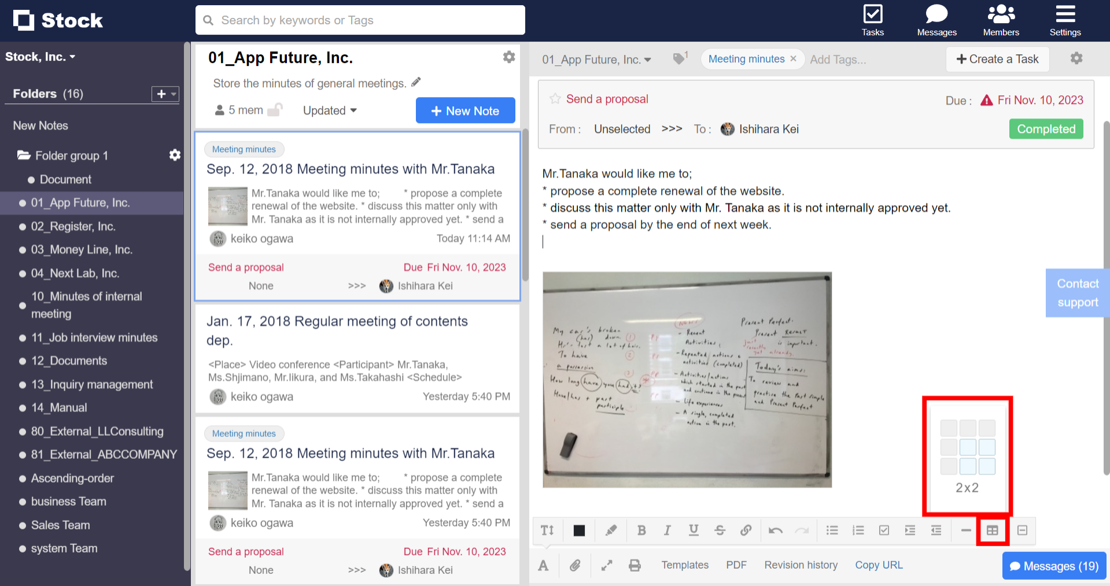Star the Send a proposal task
The width and height of the screenshot is (1110, 586).
pyautogui.click(x=555, y=99)
